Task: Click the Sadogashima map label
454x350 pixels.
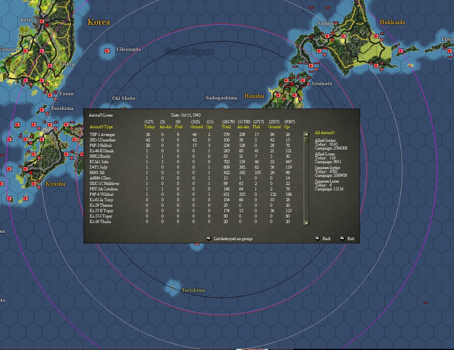Action: 221,98
